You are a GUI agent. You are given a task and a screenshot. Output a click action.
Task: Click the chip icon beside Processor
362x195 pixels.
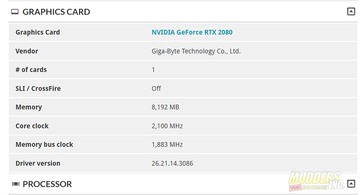pyautogui.click(x=16, y=184)
